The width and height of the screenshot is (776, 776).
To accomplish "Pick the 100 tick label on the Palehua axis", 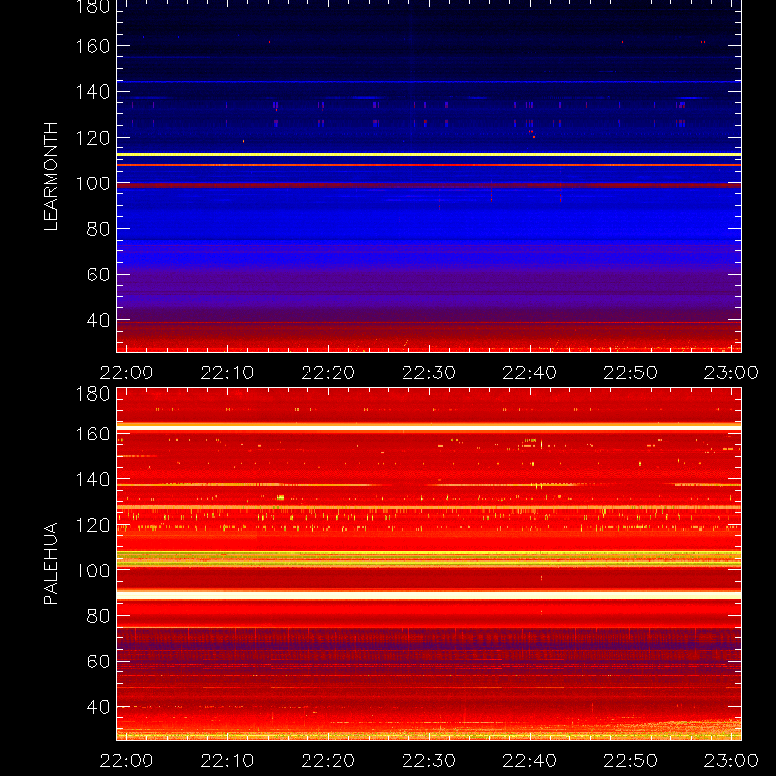I will (x=92, y=570).
